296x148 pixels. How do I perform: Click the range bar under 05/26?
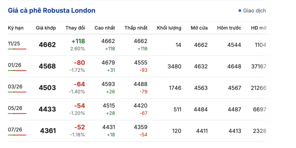(x=17, y=113)
